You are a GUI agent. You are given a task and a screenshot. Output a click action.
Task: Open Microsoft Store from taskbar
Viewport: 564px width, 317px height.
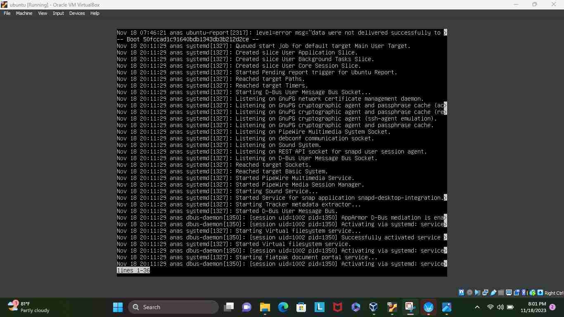301,307
